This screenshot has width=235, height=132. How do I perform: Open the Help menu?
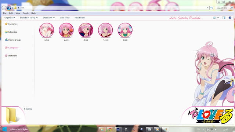[33, 13]
